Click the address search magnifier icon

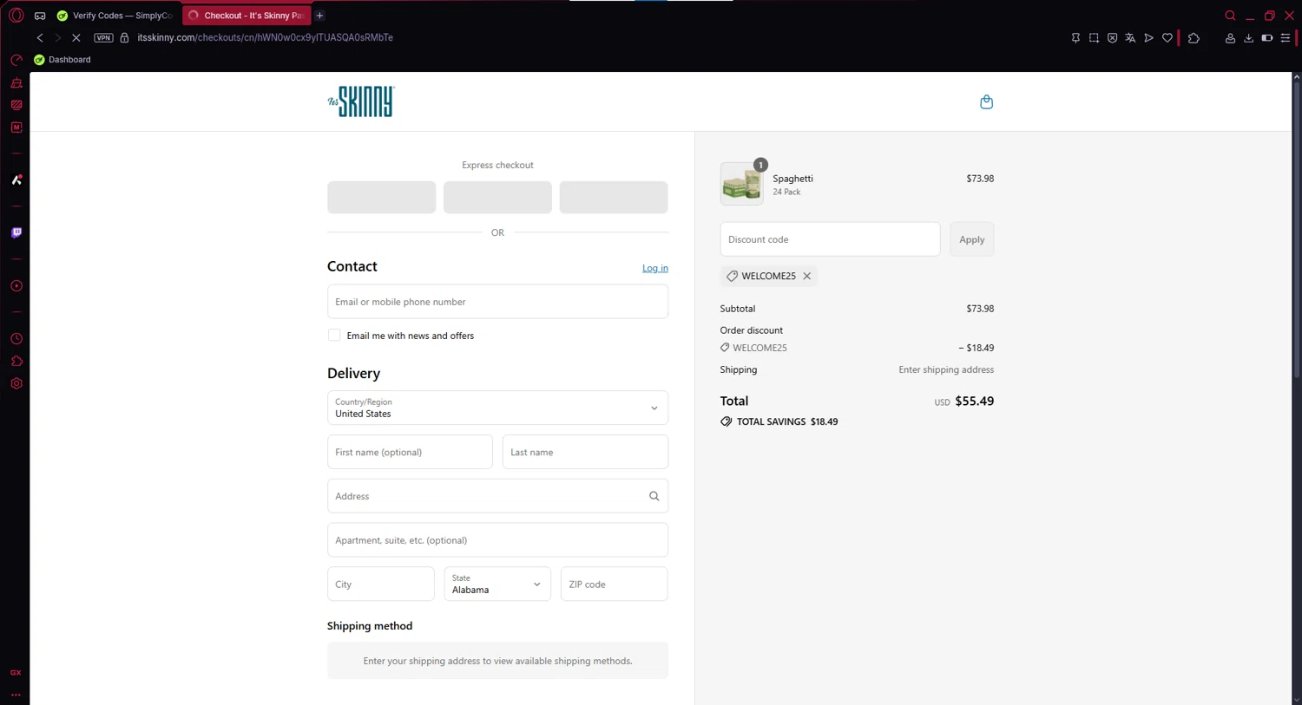(x=654, y=496)
